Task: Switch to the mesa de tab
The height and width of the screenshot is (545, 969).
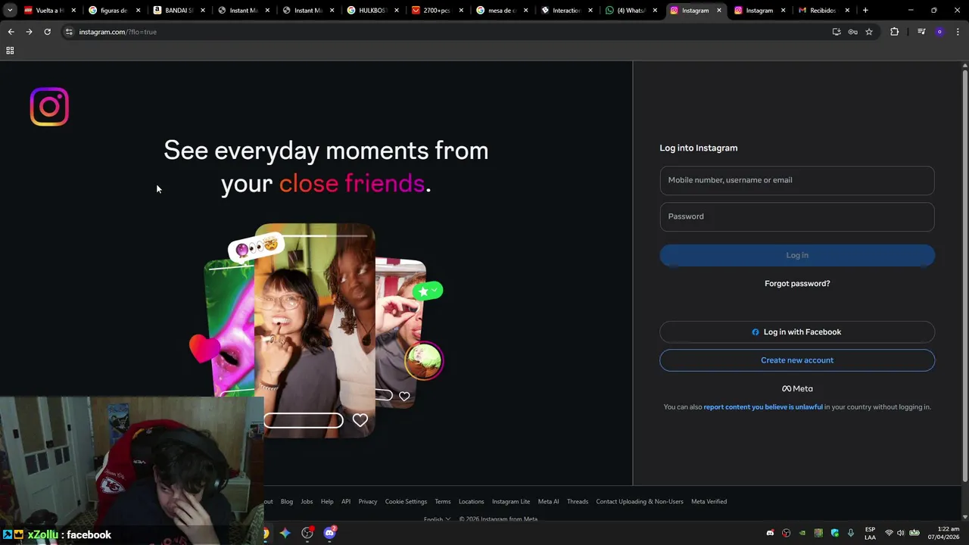Action: [x=501, y=11]
